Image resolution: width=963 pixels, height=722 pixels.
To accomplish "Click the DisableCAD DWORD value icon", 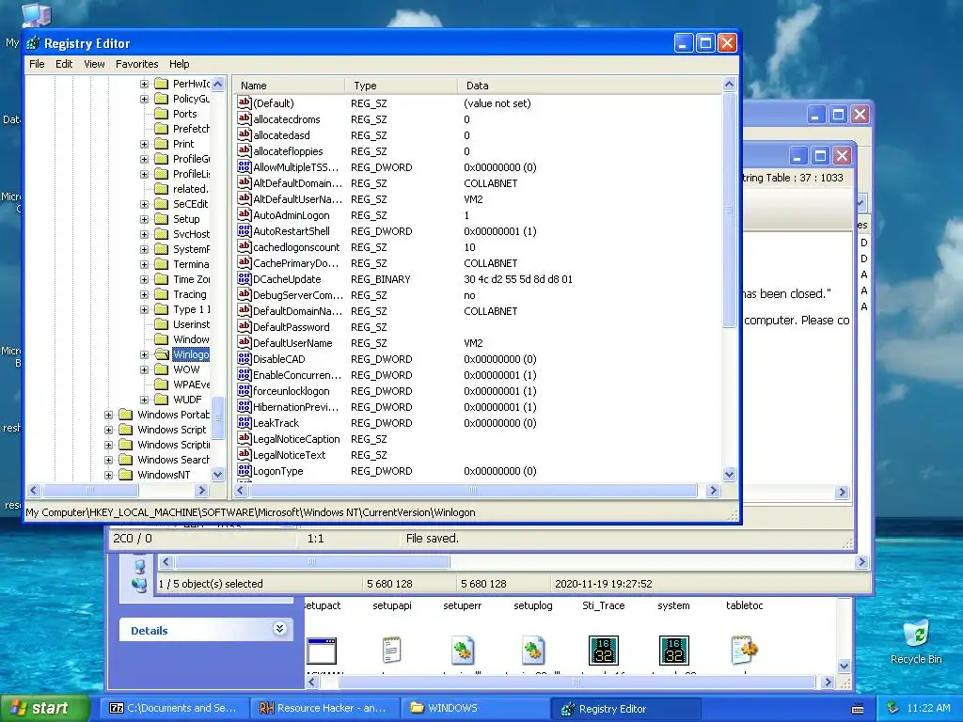I will [245, 358].
